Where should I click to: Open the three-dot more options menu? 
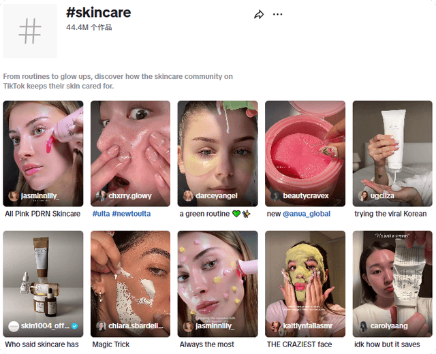[x=277, y=14]
